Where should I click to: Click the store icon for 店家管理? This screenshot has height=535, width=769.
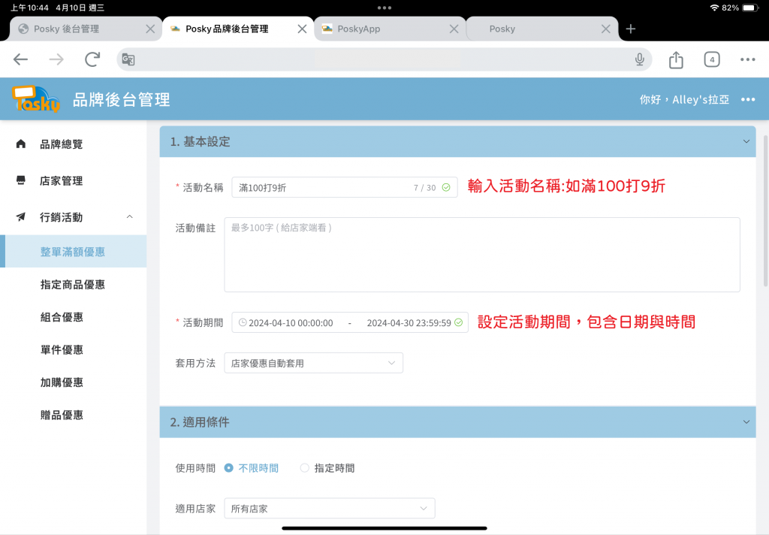coord(20,180)
